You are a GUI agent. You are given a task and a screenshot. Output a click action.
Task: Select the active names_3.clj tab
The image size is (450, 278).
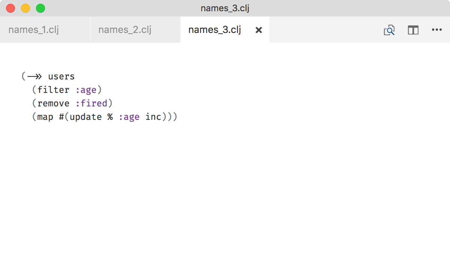[214, 30]
